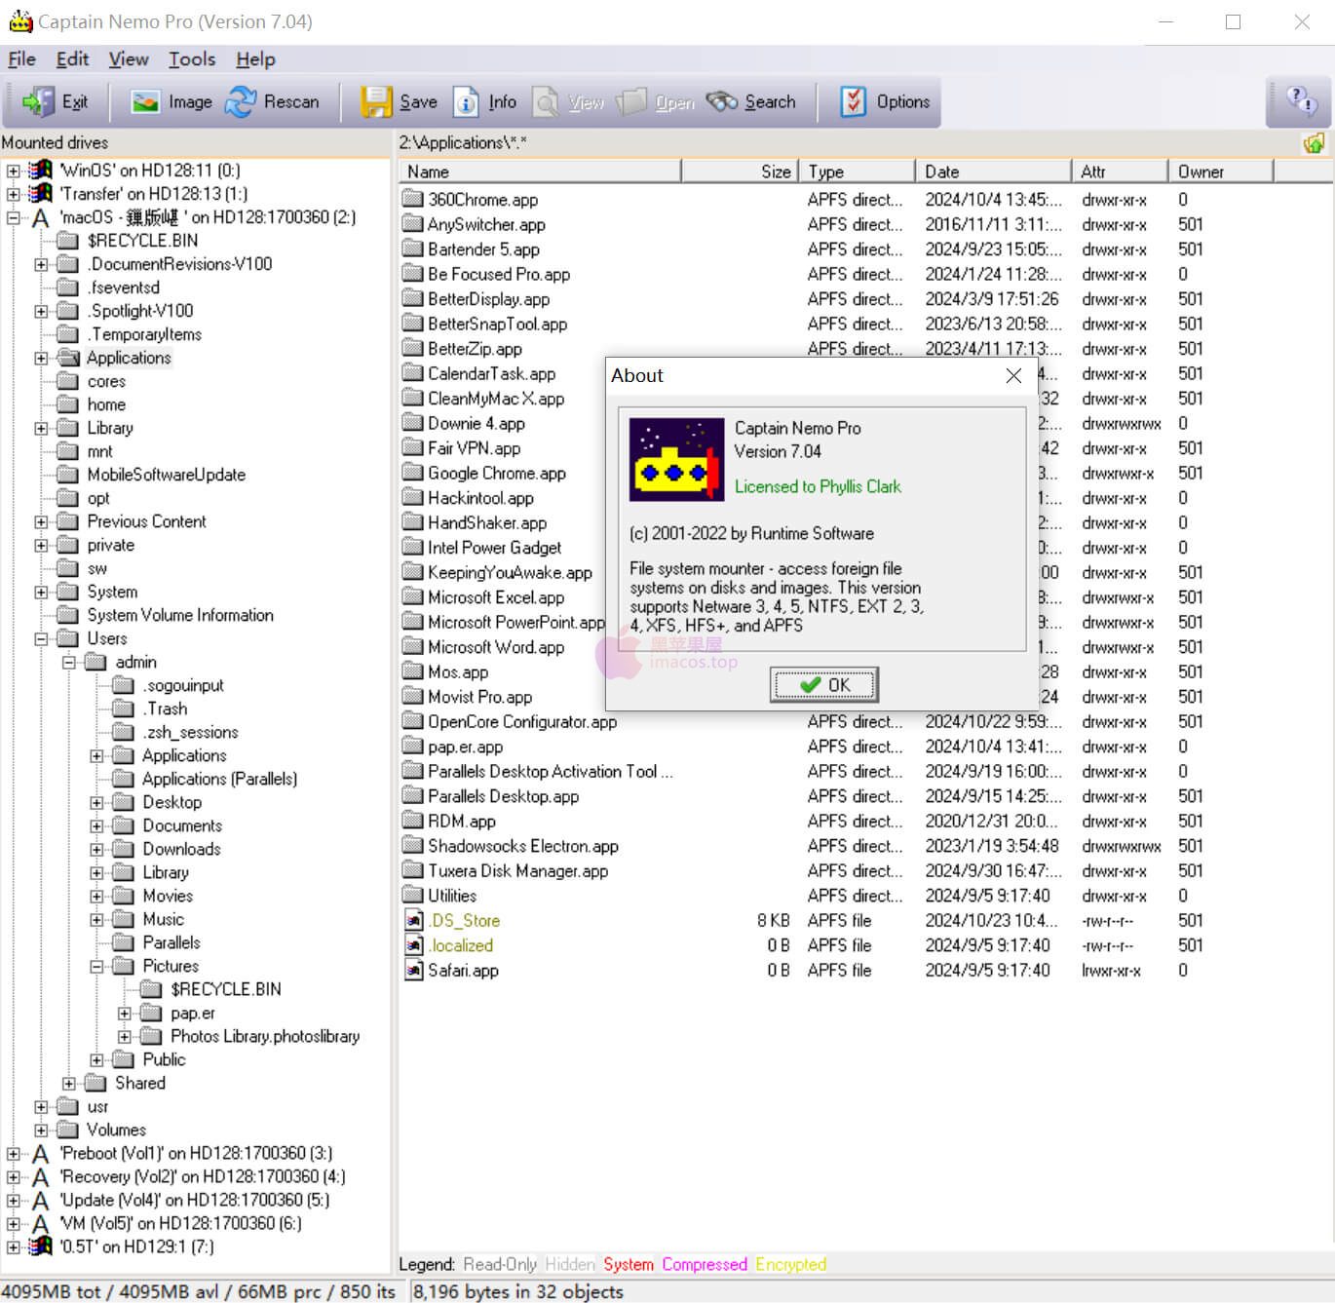Collapse the Pictures folder node
The height and width of the screenshot is (1303, 1335).
click(97, 966)
